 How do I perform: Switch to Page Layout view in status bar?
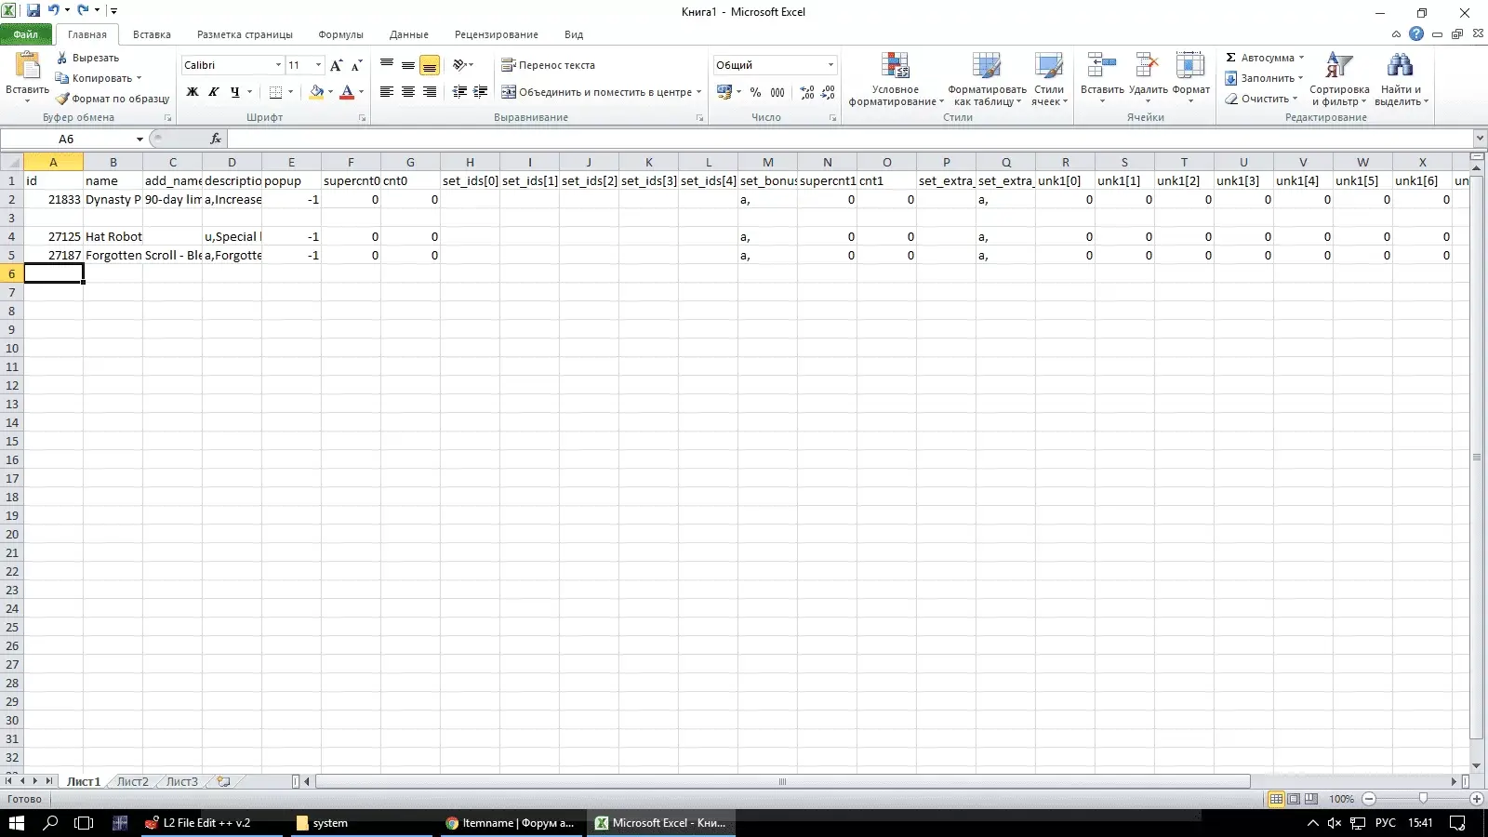(1294, 799)
